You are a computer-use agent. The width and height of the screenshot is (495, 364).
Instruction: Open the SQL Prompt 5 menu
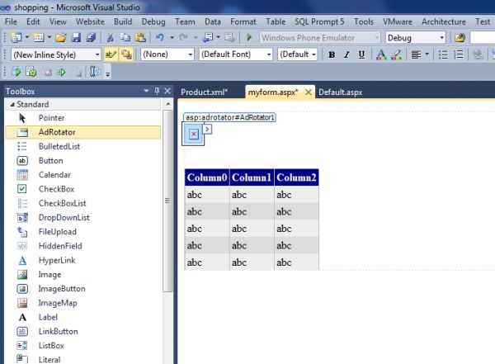[319, 21]
